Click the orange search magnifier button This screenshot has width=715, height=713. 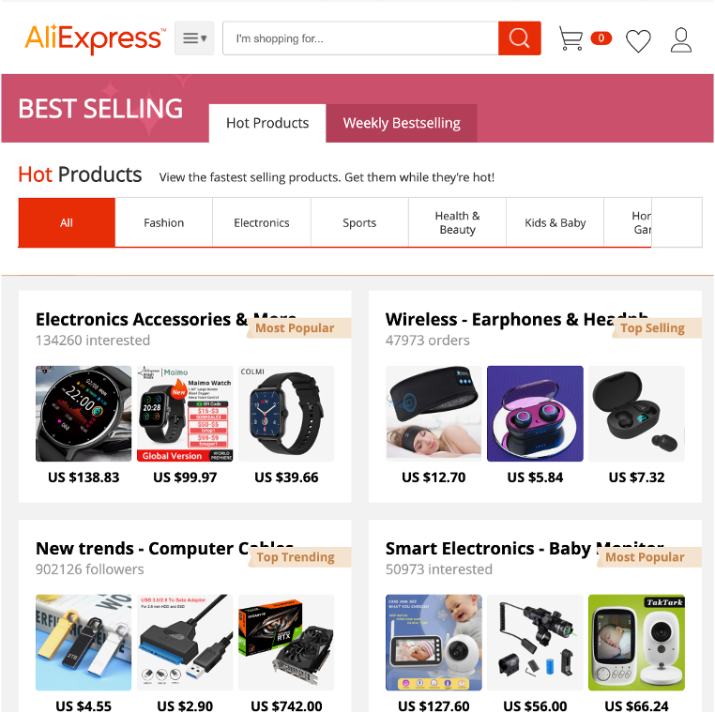(x=520, y=38)
